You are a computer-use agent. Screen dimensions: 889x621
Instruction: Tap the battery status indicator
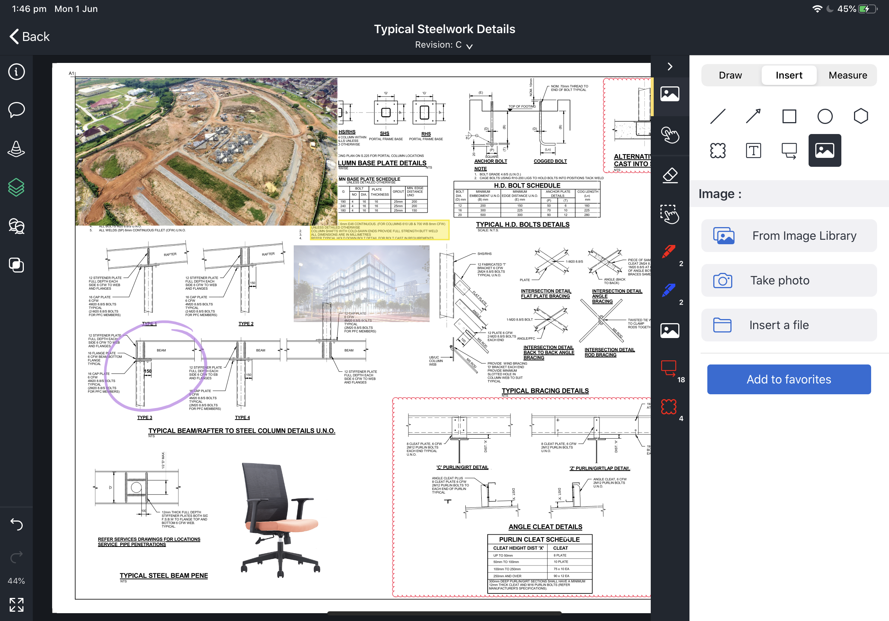coord(867,9)
